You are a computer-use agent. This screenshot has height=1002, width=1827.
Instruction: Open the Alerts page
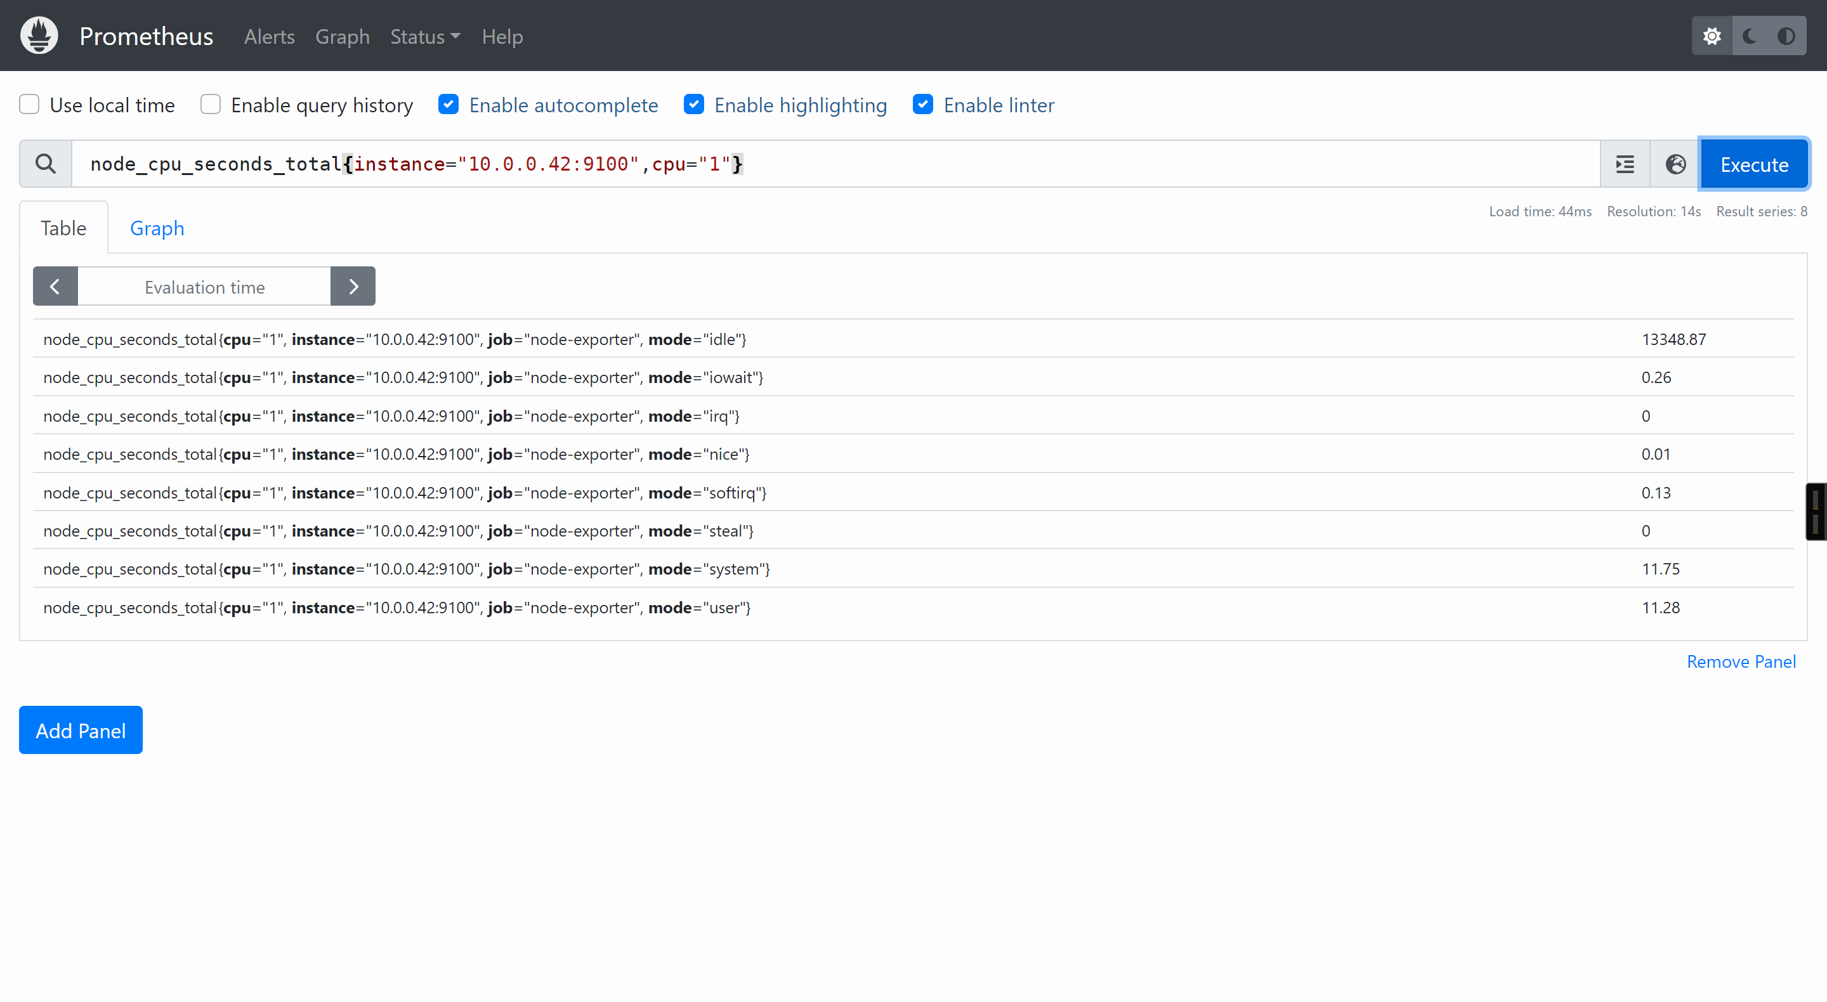click(x=269, y=37)
